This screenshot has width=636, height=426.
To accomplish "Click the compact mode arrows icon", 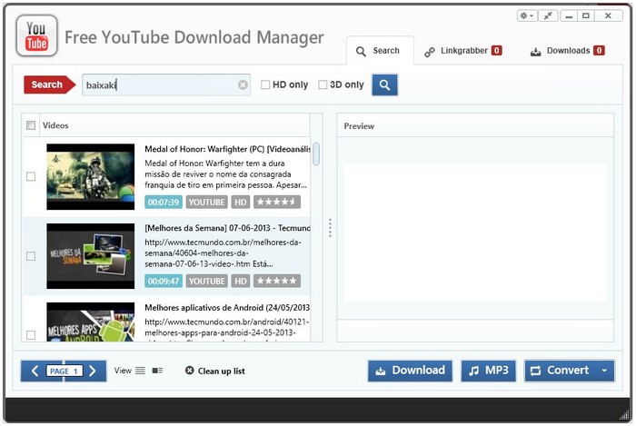I will coord(548,15).
